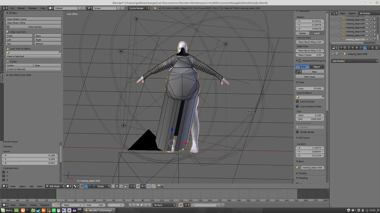Switch transform median to Global
The image size is (380, 213).
pyautogui.click(x=303, y=33)
